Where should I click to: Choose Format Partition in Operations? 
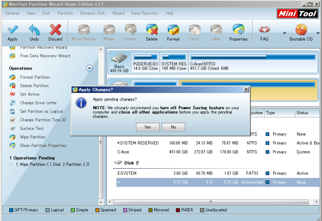click(35, 77)
